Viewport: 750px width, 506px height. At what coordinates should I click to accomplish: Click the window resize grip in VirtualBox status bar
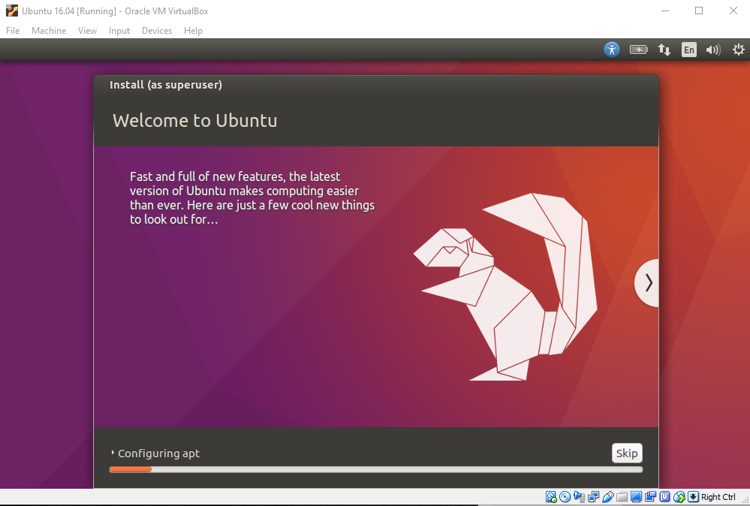pos(745,501)
